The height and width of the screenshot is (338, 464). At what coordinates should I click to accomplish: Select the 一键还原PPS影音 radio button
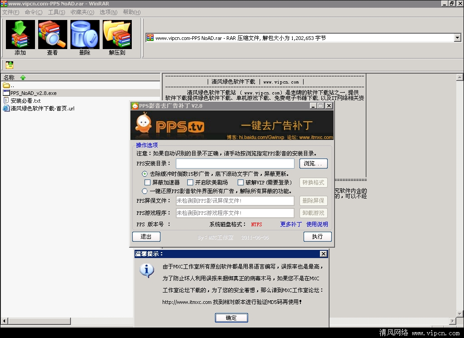coord(145,191)
